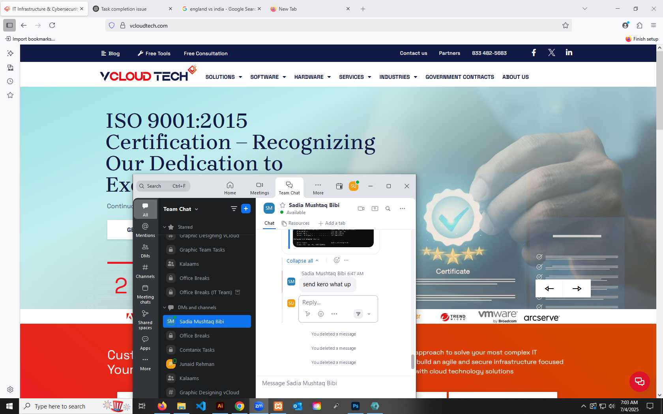Open Apps in Zoom sidebar
Image resolution: width=663 pixels, height=414 pixels.
145,343
